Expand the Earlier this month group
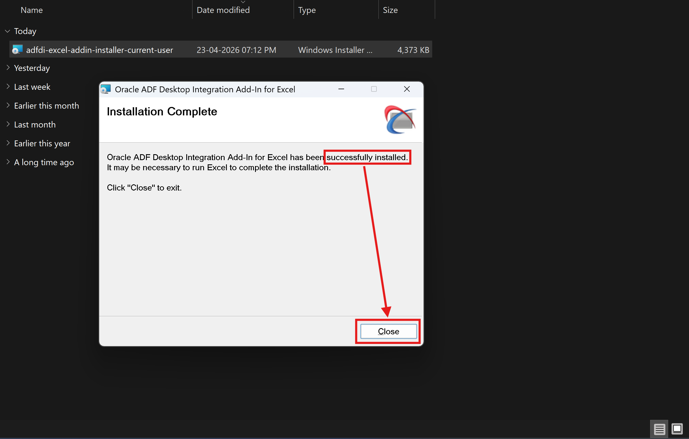This screenshot has width=689, height=439. (8, 106)
